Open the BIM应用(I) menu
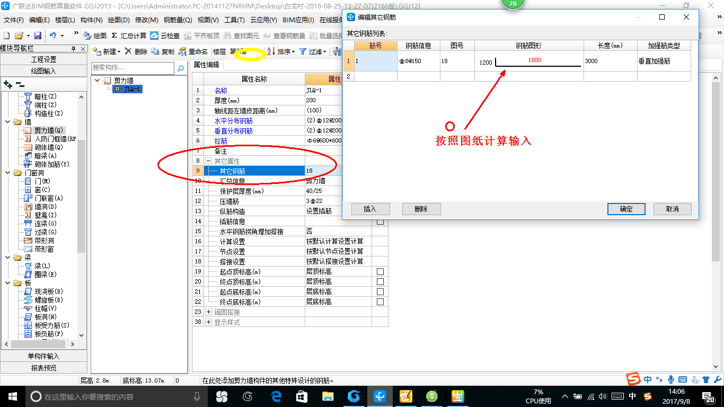The height and width of the screenshot is (407, 724). point(298,20)
